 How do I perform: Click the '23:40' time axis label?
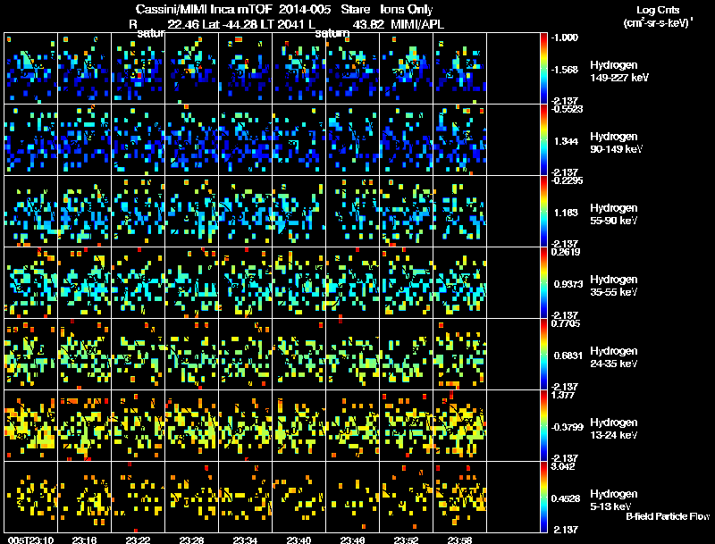tap(299, 540)
